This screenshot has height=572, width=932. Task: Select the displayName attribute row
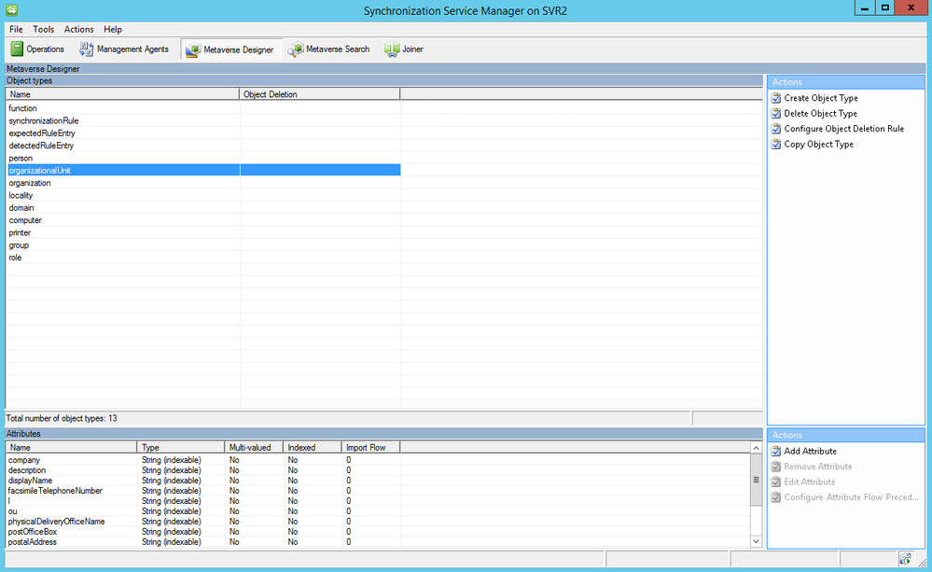click(x=202, y=481)
